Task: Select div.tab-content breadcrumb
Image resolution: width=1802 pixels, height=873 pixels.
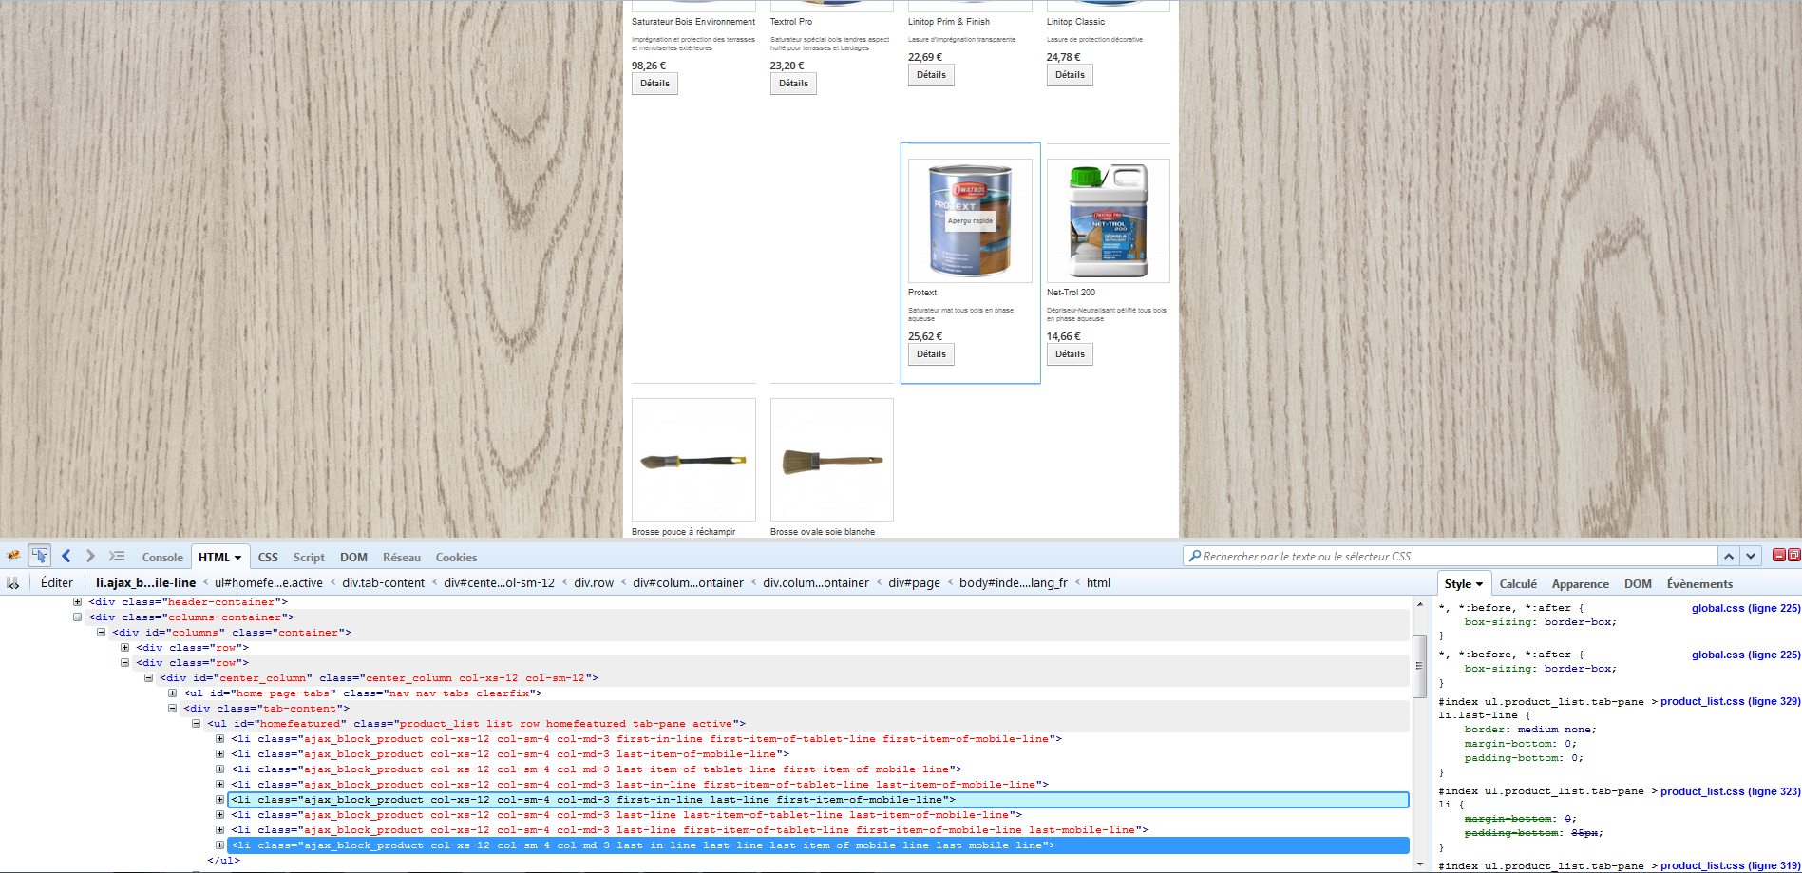Action: [x=384, y=583]
